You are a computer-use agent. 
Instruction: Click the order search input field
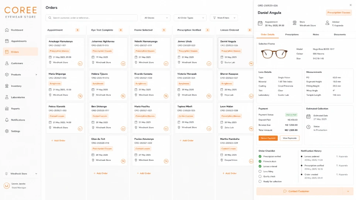[92, 18]
